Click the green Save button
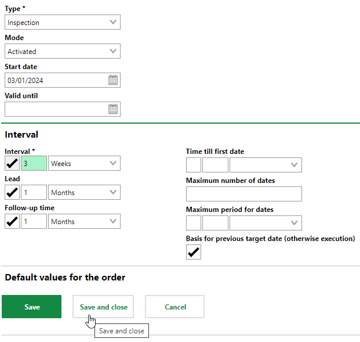Image resolution: width=360 pixels, height=342 pixels. (32, 307)
